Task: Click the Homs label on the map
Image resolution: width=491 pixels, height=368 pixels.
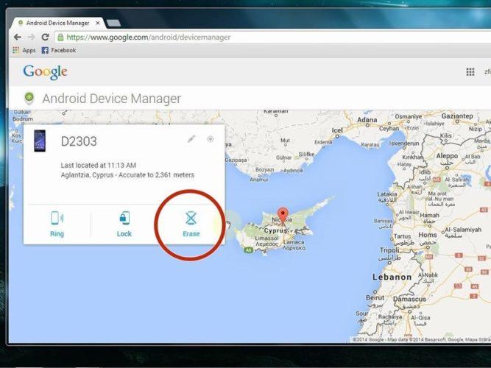Action: [428, 235]
